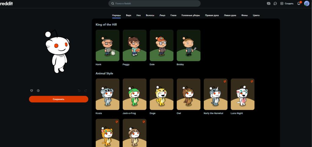Click the premium badge on orange cat outfit
Viewport: 312px width, 147px height.
117,122
